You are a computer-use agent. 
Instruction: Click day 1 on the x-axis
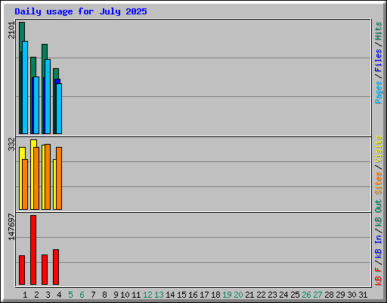pos(25,295)
